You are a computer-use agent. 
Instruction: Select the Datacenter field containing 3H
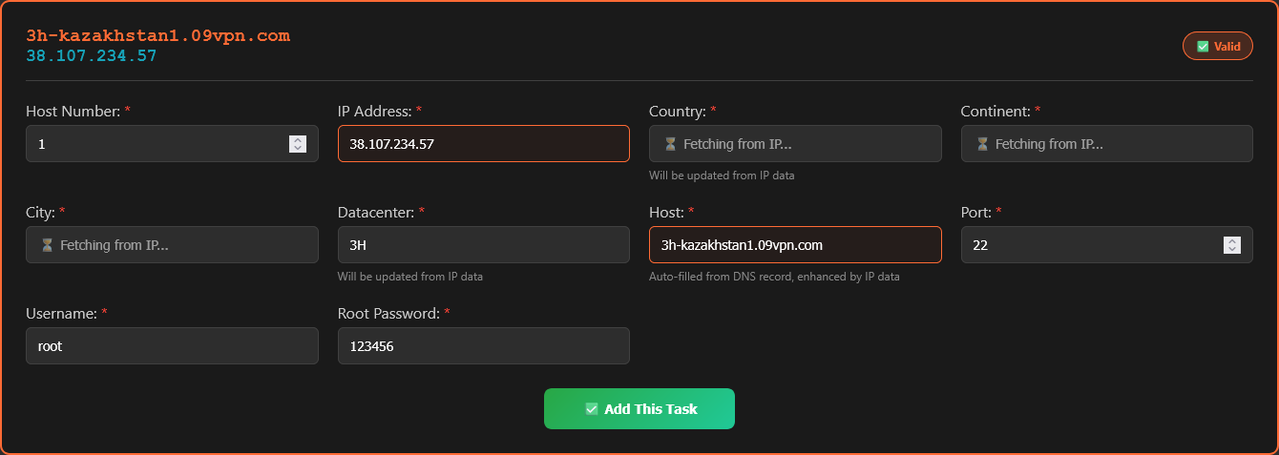483,245
